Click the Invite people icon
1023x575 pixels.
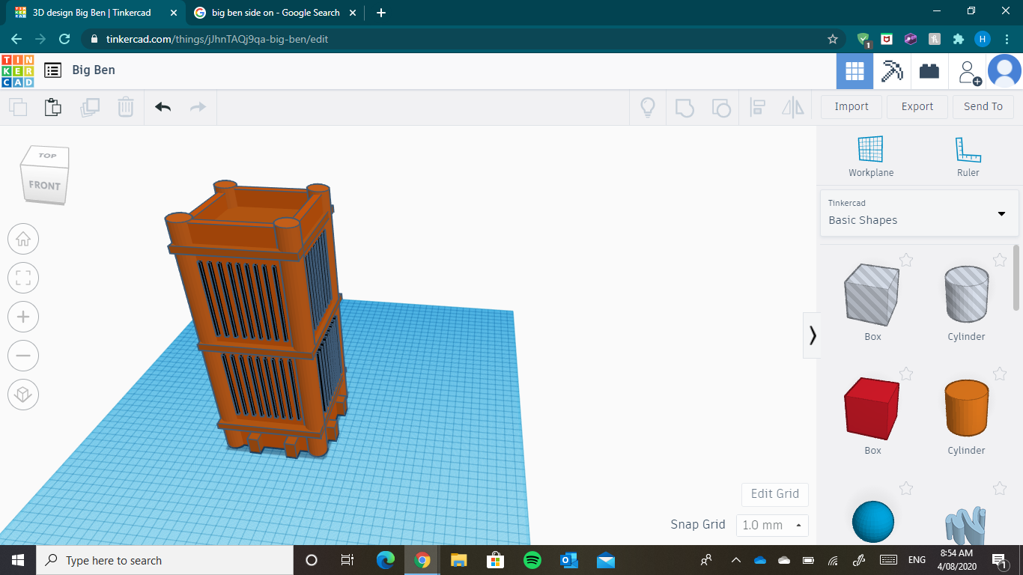pos(968,72)
